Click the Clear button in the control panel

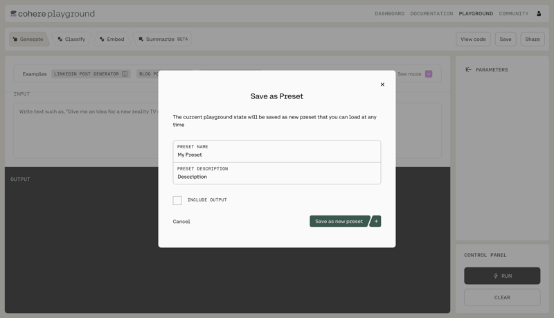502,297
